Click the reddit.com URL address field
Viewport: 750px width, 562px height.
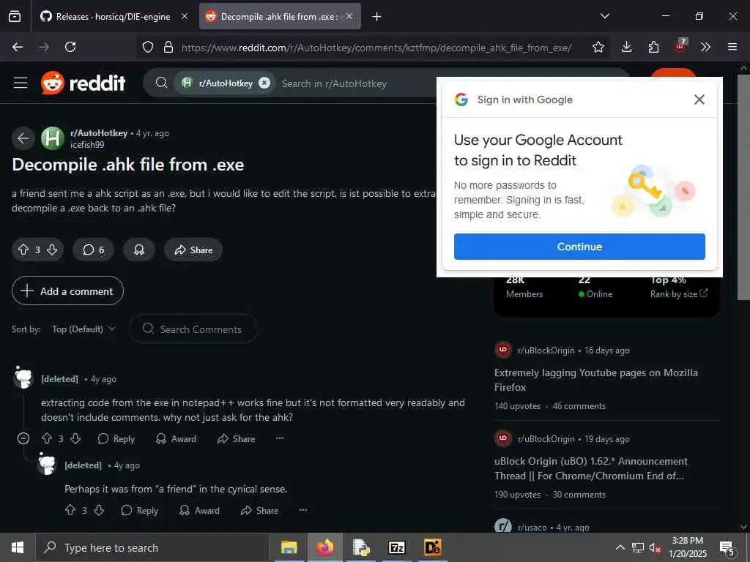[376, 48]
